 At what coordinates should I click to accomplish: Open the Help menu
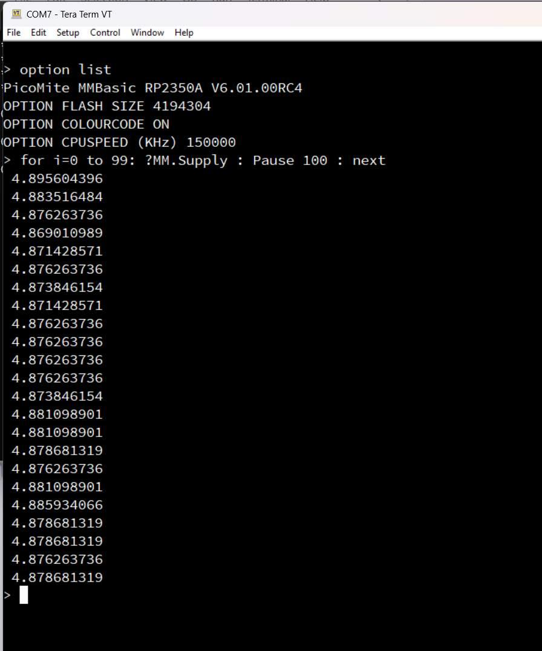(184, 33)
